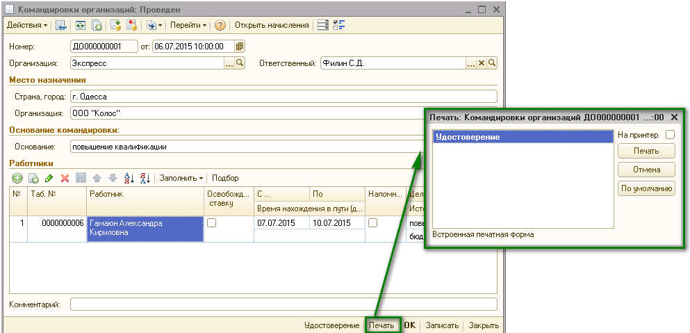Viewport: 690px width, 333px height.
Task: Click the По умолчанию button
Action: tap(646, 188)
